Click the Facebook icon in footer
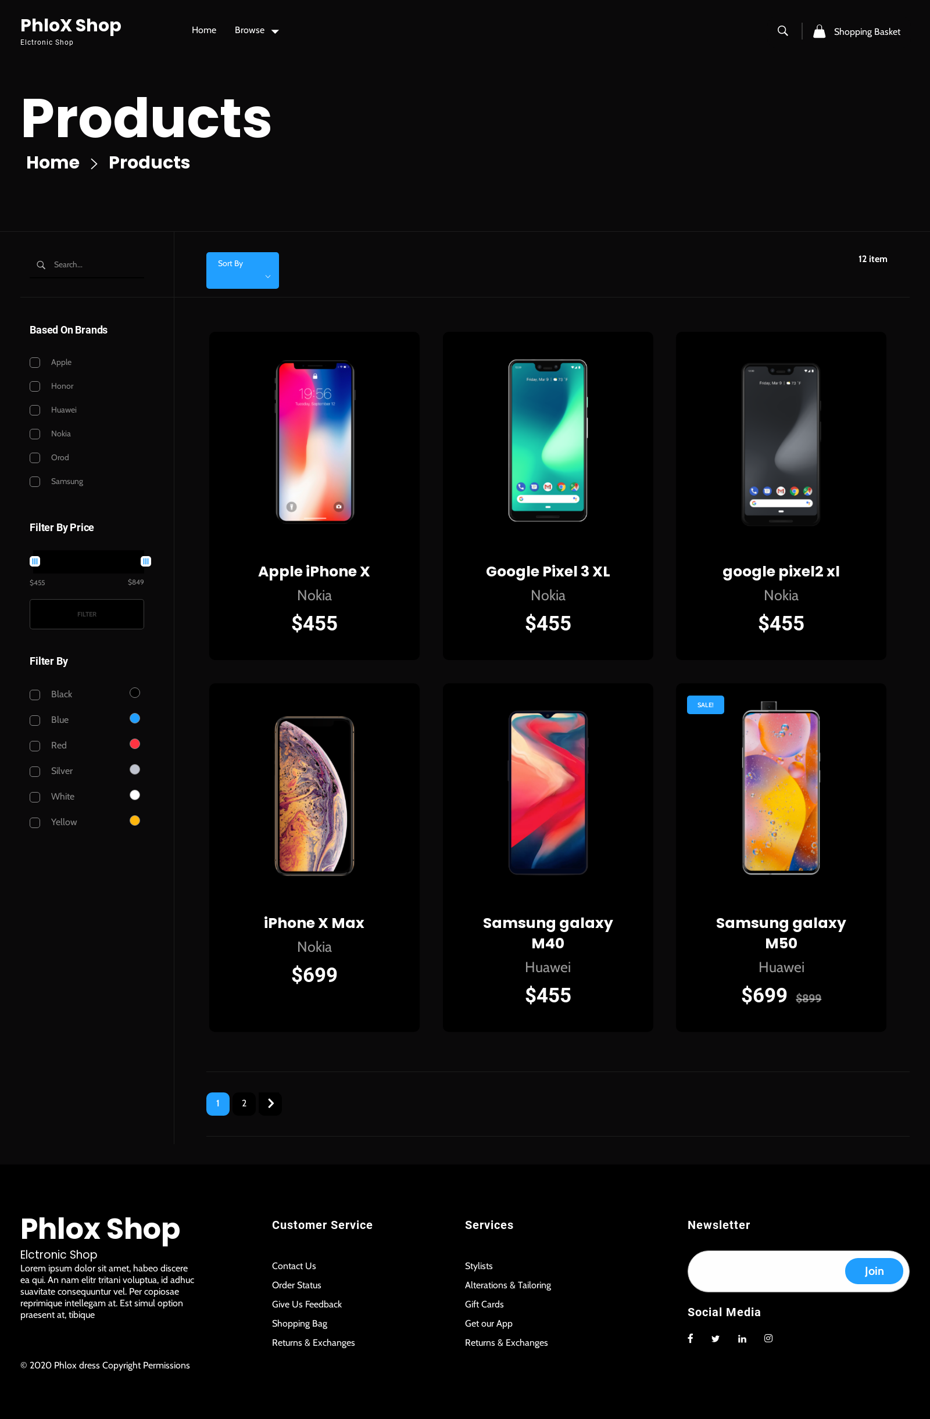 pos(690,1338)
